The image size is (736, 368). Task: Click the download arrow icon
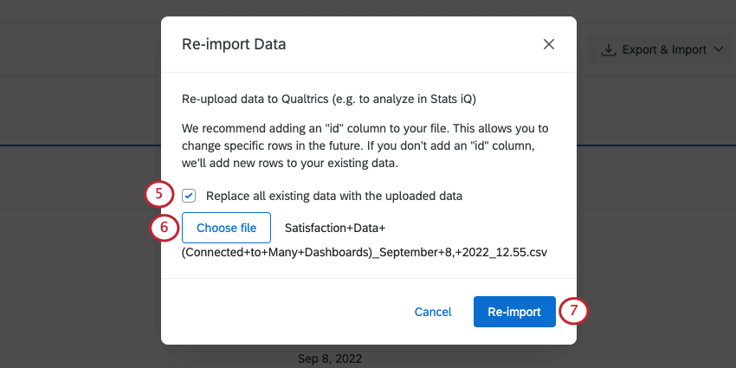[x=609, y=49]
